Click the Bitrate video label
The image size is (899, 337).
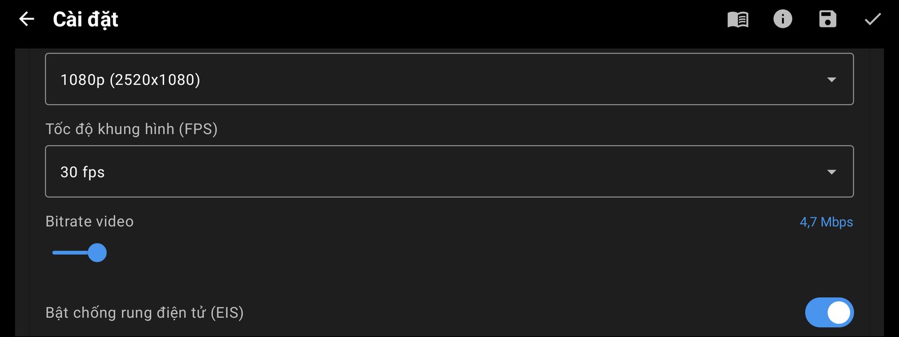click(89, 221)
